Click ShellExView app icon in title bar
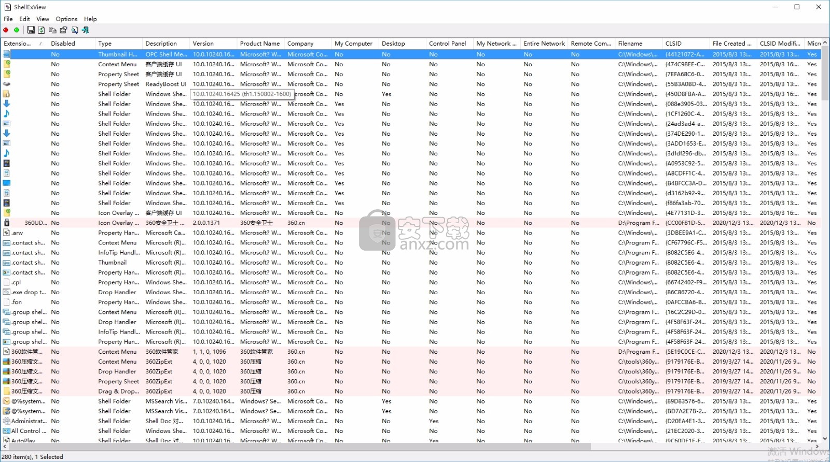Viewport: 830px width, 462px height. (7, 7)
